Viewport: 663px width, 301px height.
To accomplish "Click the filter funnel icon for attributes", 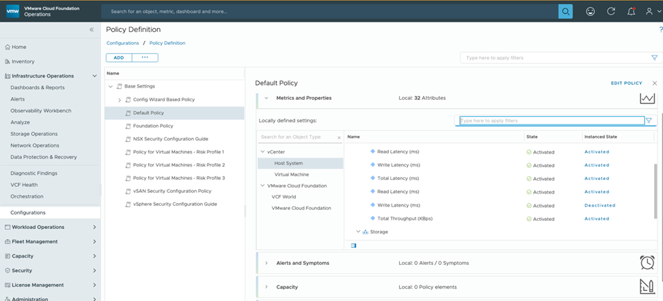I will 649,120.
